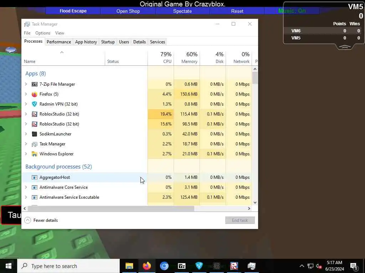
Task: Switch to the Details tab
Action: (x=139, y=42)
